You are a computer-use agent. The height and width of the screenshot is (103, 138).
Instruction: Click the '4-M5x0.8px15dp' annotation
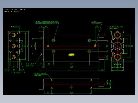pyautogui.click(x=117, y=26)
